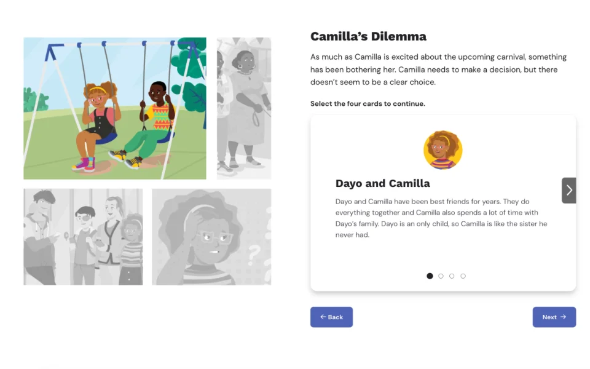Click the right chevron on the card
The image size is (590, 369).
[568, 190]
